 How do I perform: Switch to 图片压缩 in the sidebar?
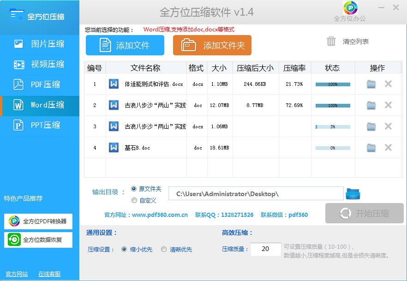pyautogui.click(x=39, y=44)
